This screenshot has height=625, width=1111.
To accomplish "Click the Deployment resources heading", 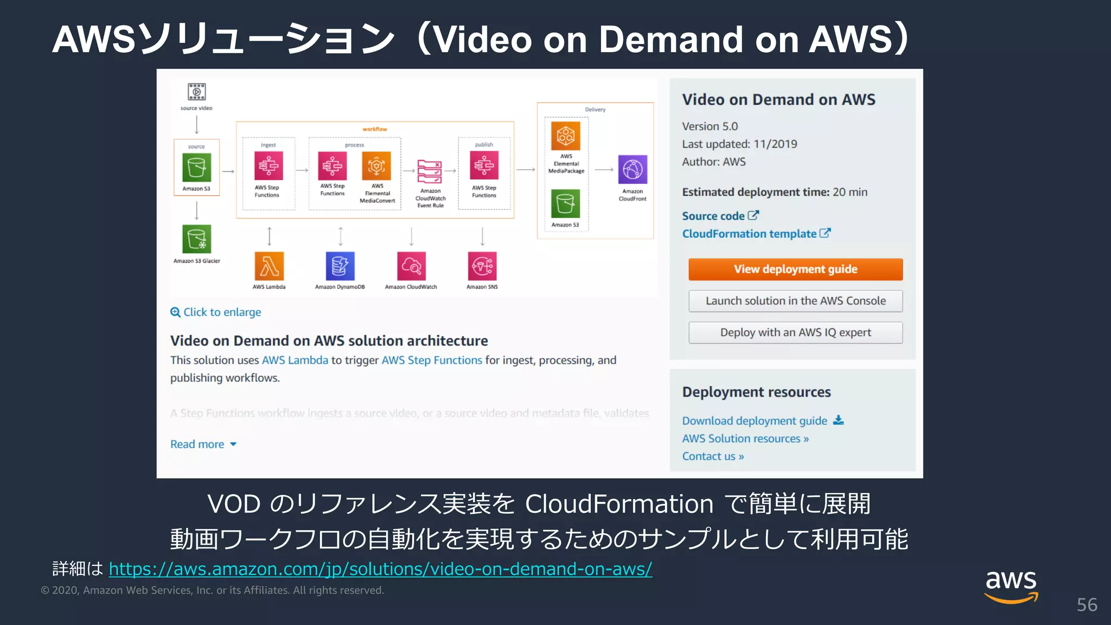I will pos(756,392).
